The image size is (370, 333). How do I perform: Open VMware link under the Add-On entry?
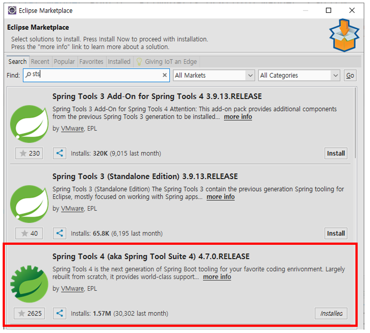point(72,129)
